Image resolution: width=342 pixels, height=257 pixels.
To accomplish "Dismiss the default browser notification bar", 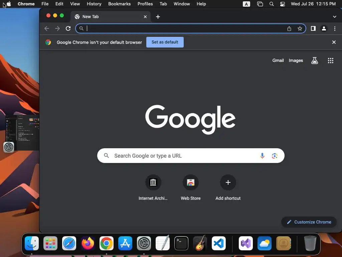I will click(334, 42).
